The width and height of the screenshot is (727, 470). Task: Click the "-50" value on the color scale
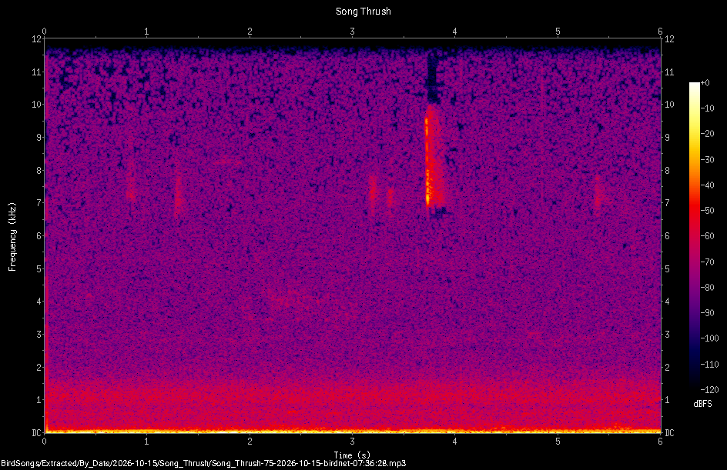707,211
